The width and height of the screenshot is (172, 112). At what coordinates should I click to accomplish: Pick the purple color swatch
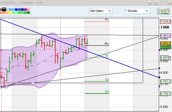click(x=25, y=9)
